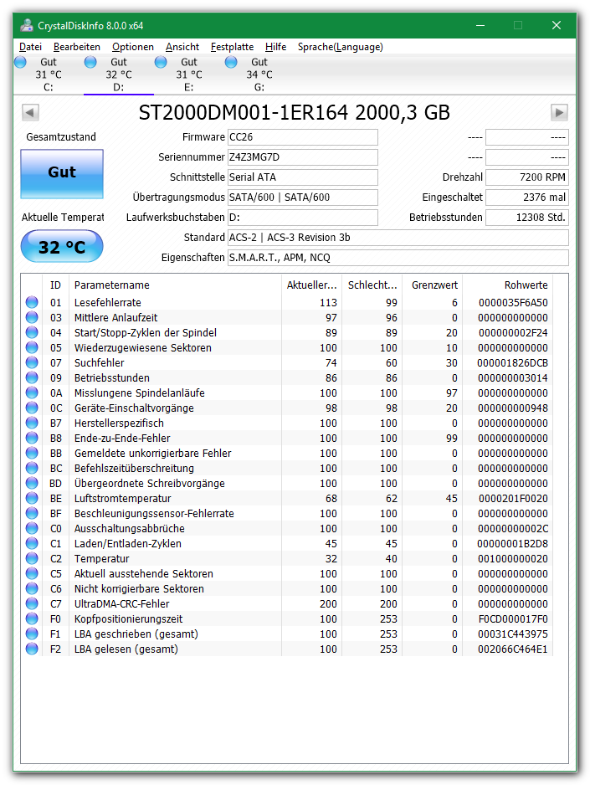Click raw value F0CD000017F0
Screen dimensions: 590x785
[513, 618]
